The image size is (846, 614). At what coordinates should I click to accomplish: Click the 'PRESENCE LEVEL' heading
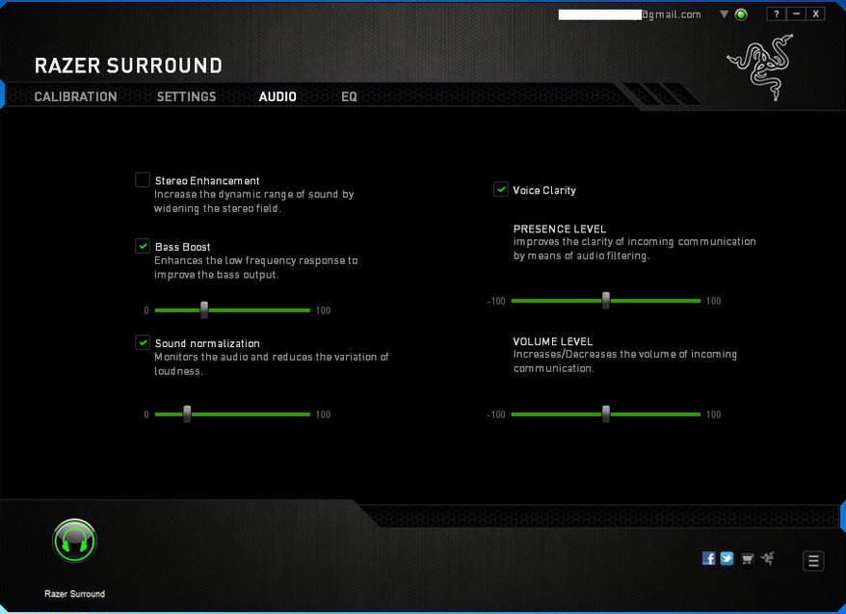coord(560,228)
